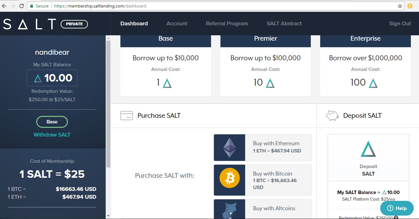Image resolution: width=419 pixels, height=219 pixels.
Task: Click the piggy bank Deposit icon
Action: point(332,116)
